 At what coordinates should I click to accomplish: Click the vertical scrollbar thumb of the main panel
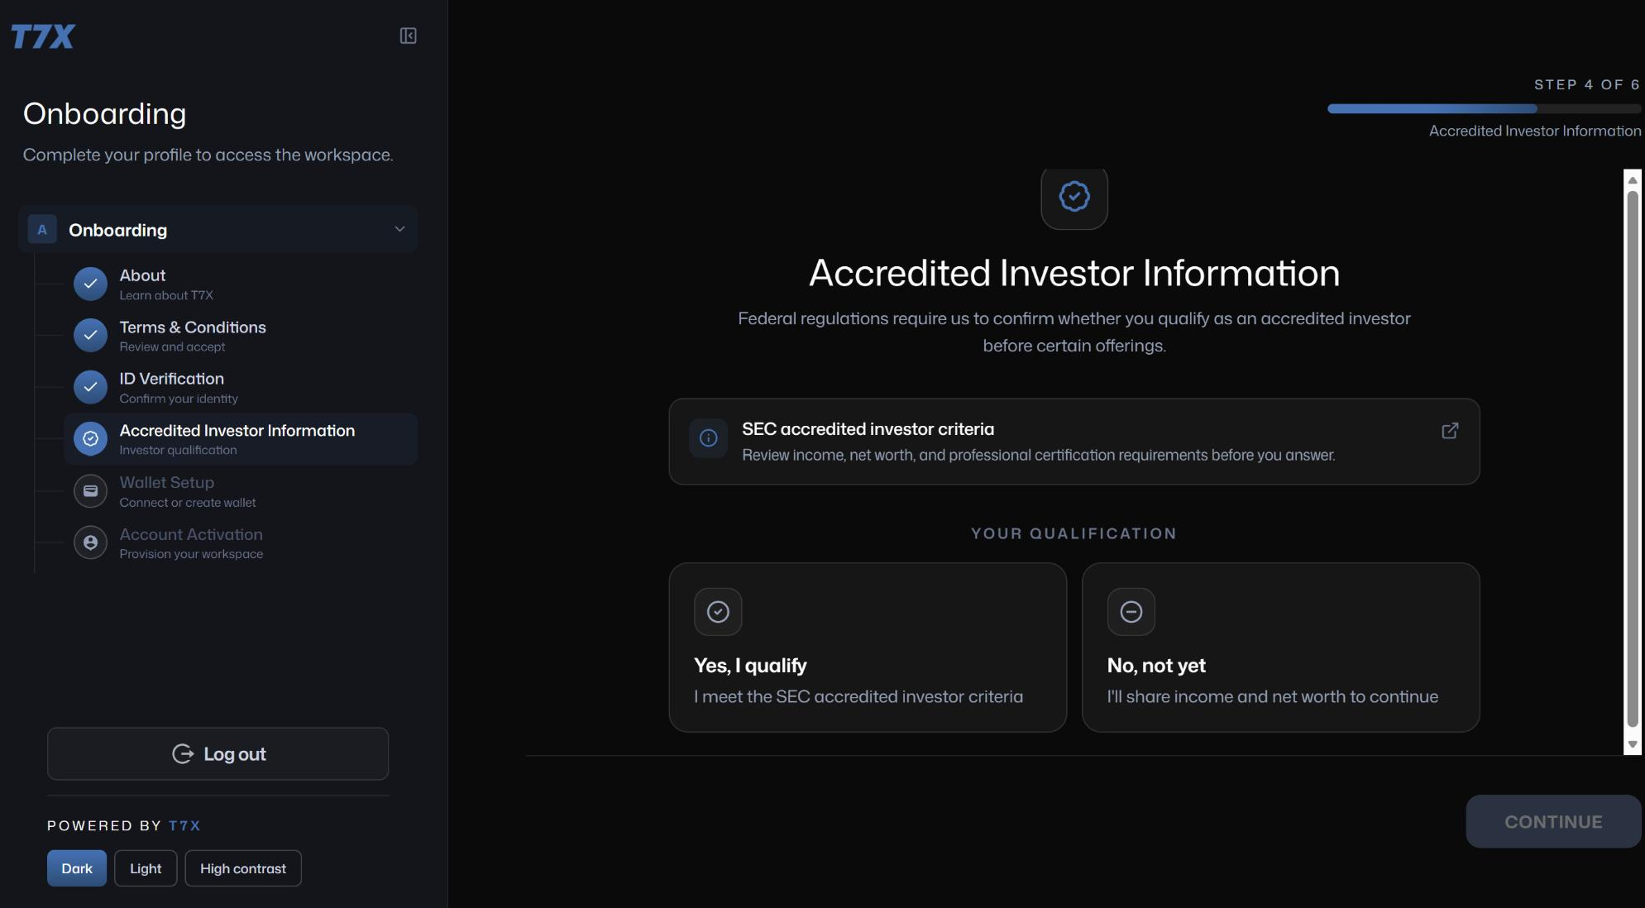click(x=1633, y=459)
